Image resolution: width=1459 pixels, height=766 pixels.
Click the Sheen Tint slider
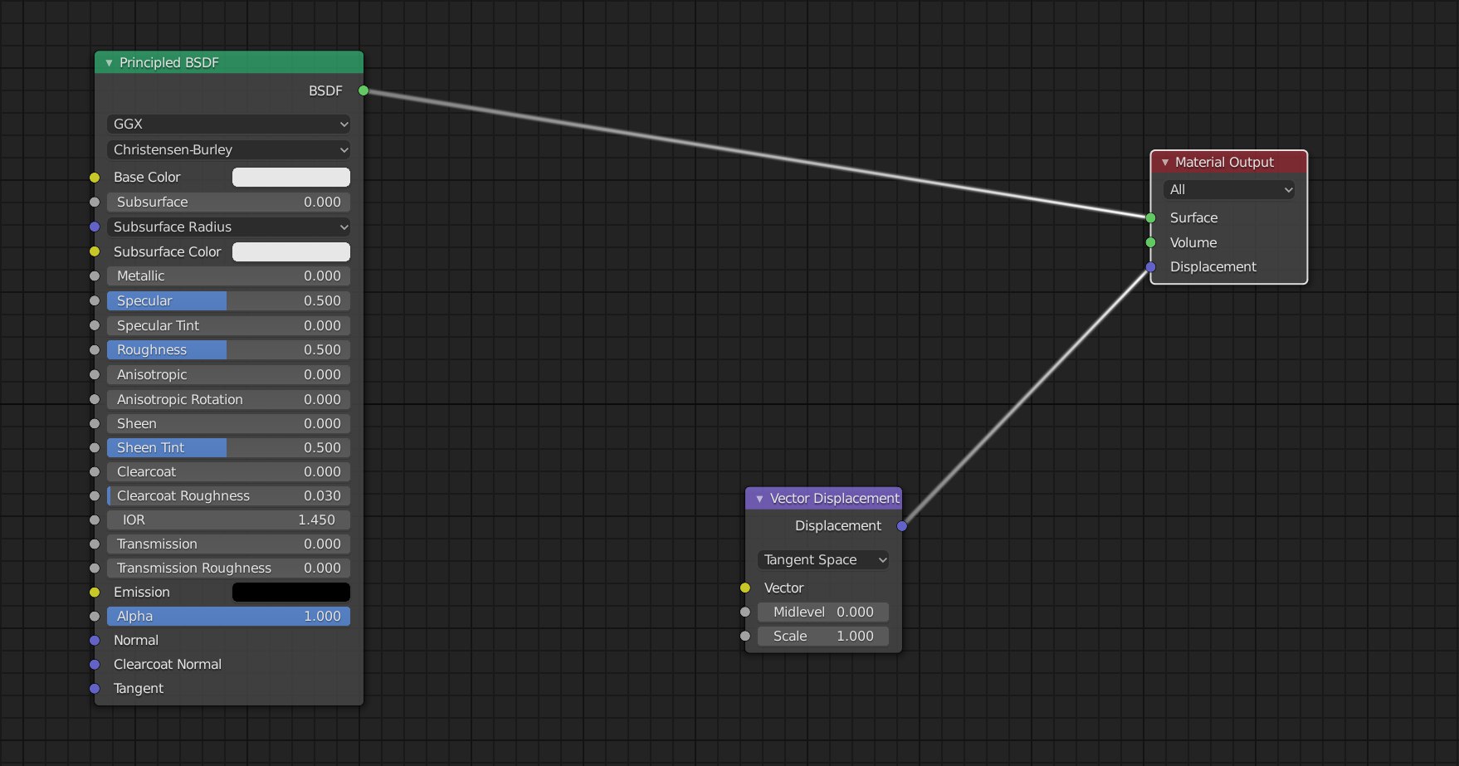[228, 447]
